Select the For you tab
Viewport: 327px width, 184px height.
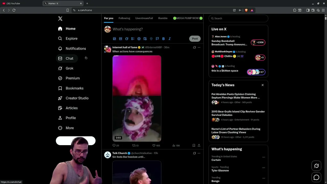[109, 18]
